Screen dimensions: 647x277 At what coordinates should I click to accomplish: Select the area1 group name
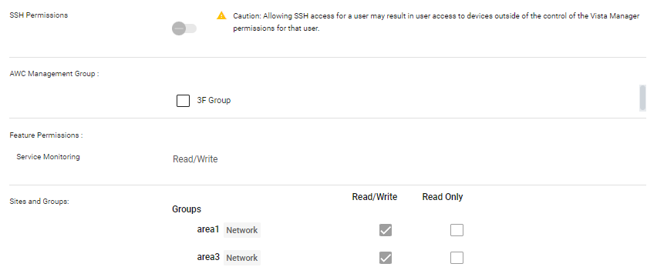tap(208, 229)
